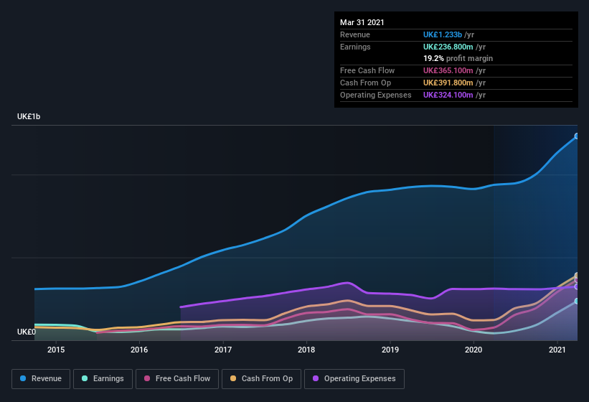Click the Mar 31 2021 tooltip date

pyautogui.click(x=362, y=22)
